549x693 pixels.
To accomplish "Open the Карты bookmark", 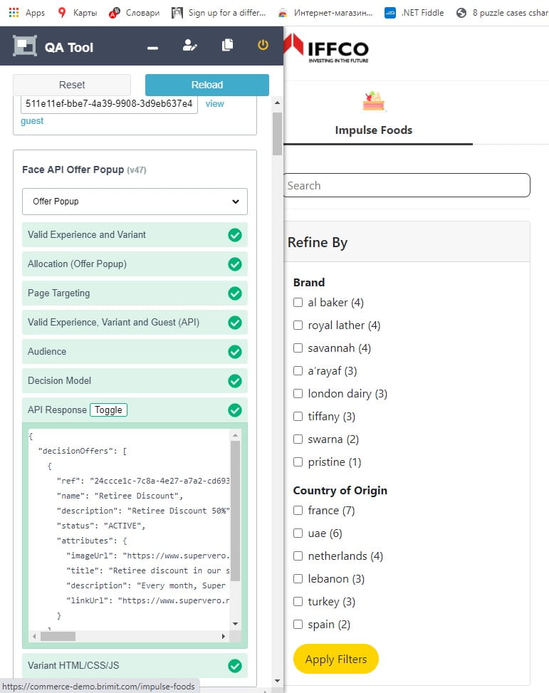I will point(78,13).
